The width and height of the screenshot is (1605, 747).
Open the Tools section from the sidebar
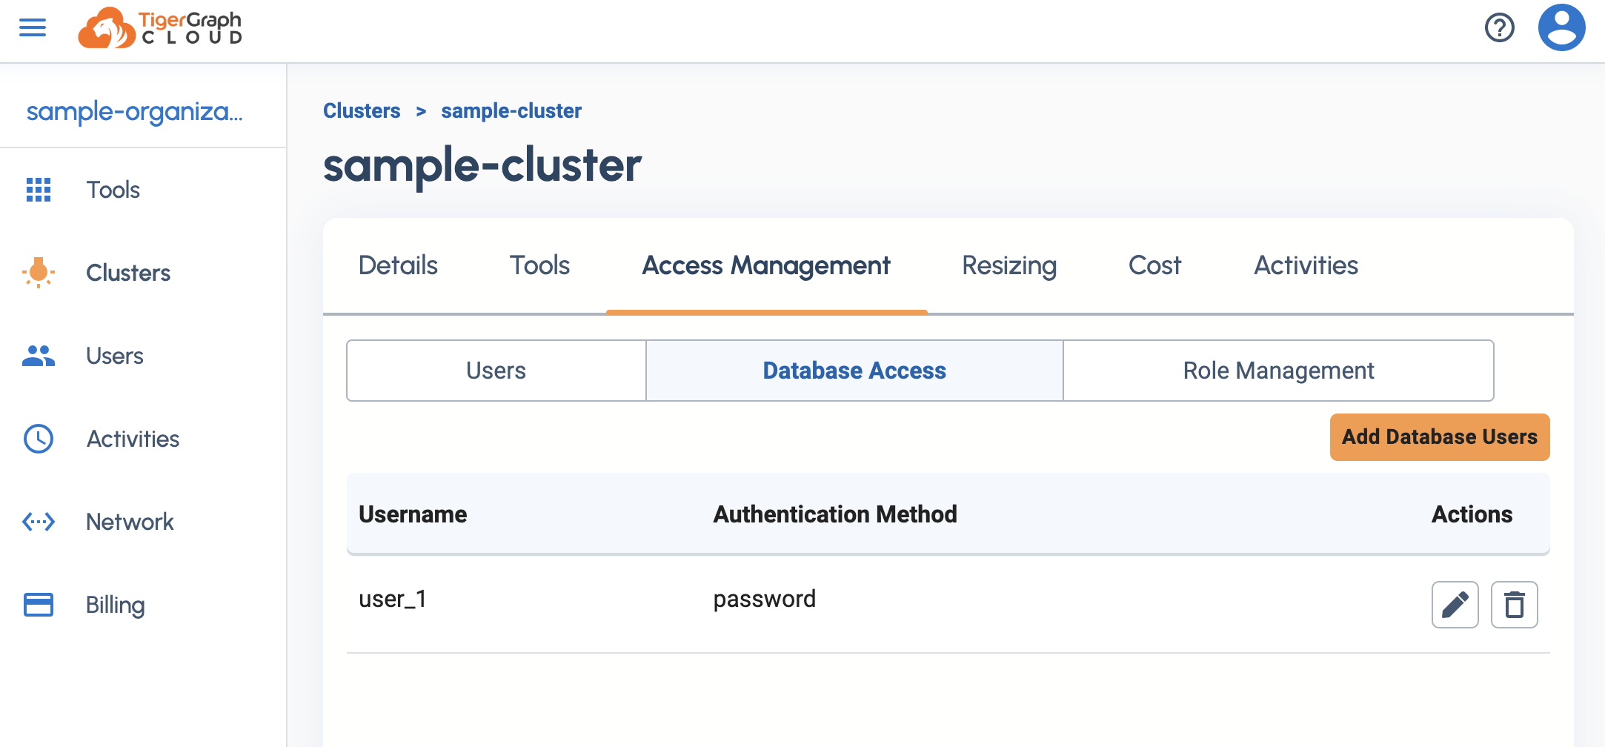click(x=113, y=190)
